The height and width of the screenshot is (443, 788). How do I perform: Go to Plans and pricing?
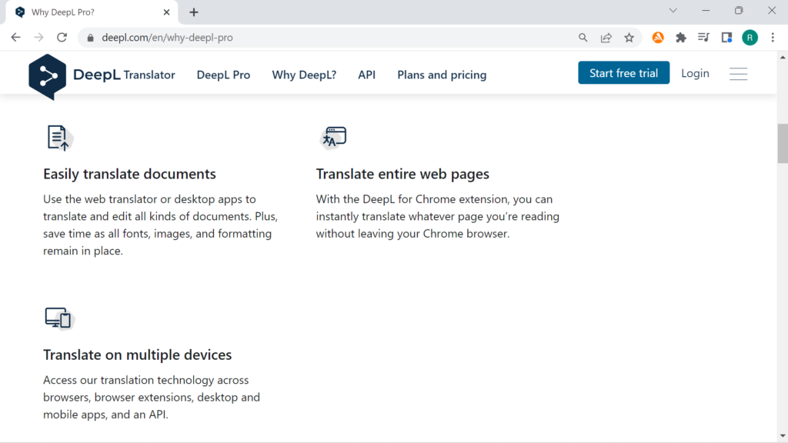point(442,75)
